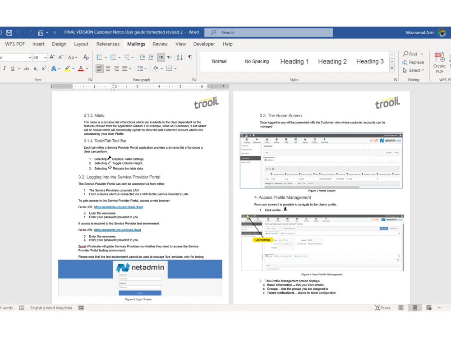Increase paragraph indent
This screenshot has height=338, width=451.
tap(151, 57)
